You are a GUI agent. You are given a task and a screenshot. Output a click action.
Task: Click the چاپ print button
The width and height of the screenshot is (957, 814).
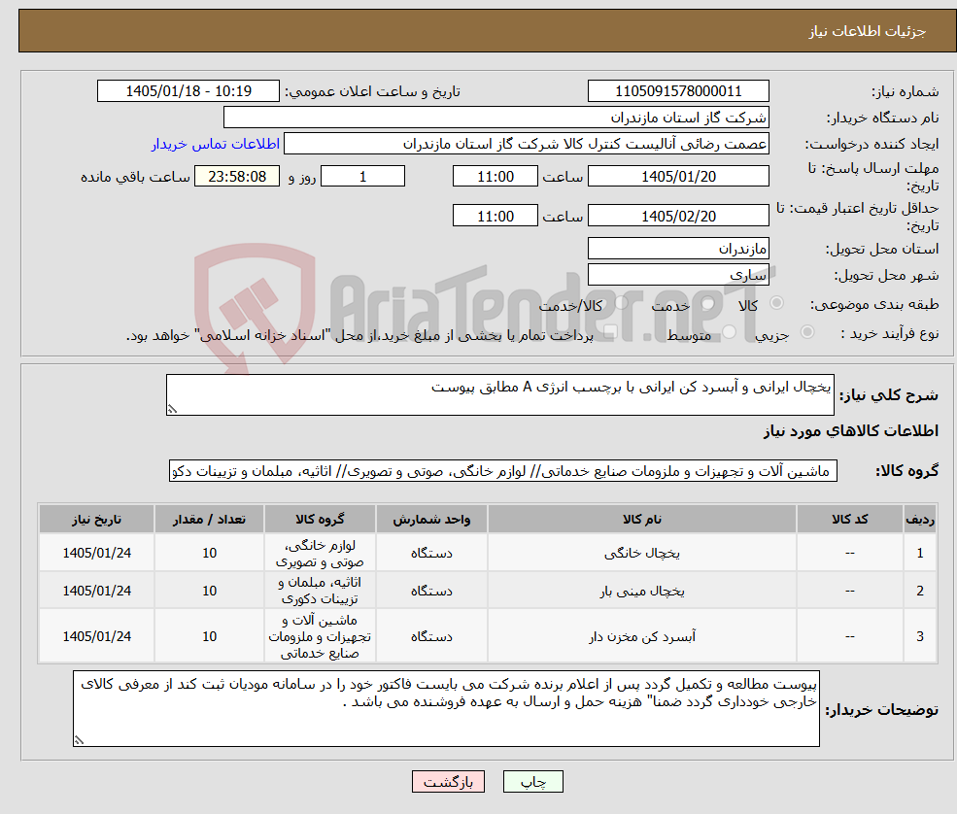(532, 782)
